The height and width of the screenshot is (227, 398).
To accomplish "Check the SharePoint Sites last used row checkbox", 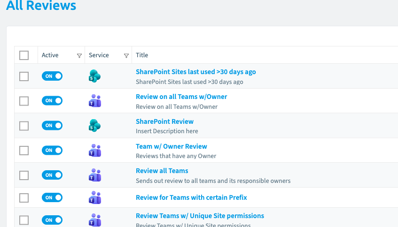I will click(24, 76).
